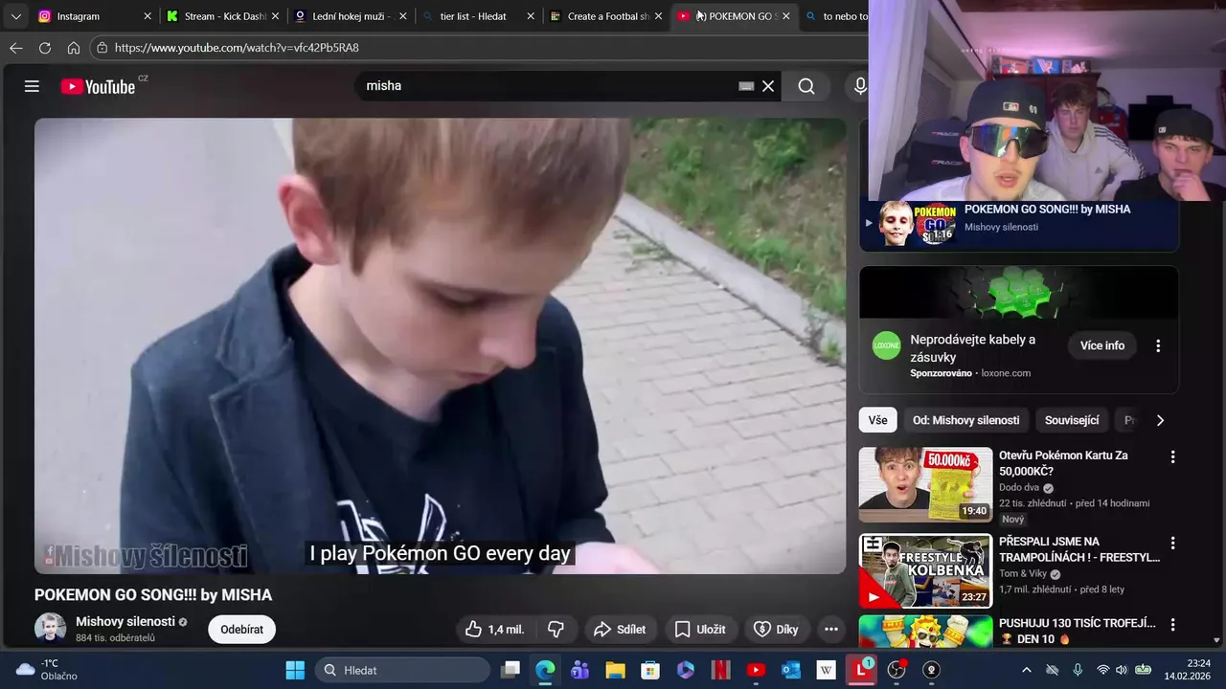Open Microsoft Teams from taskbar

point(579,670)
